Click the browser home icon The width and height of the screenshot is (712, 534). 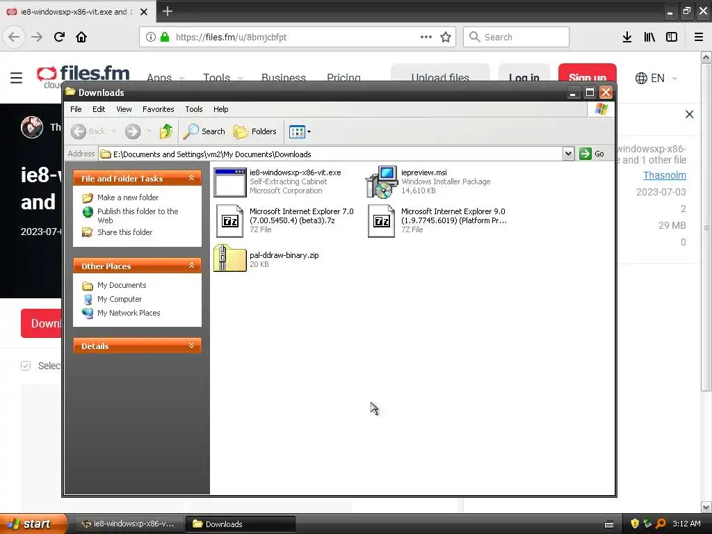click(81, 37)
